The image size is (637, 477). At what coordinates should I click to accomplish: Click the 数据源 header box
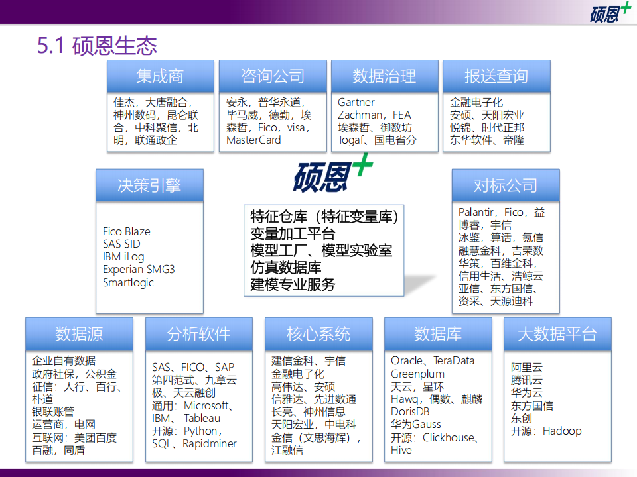click(79, 334)
